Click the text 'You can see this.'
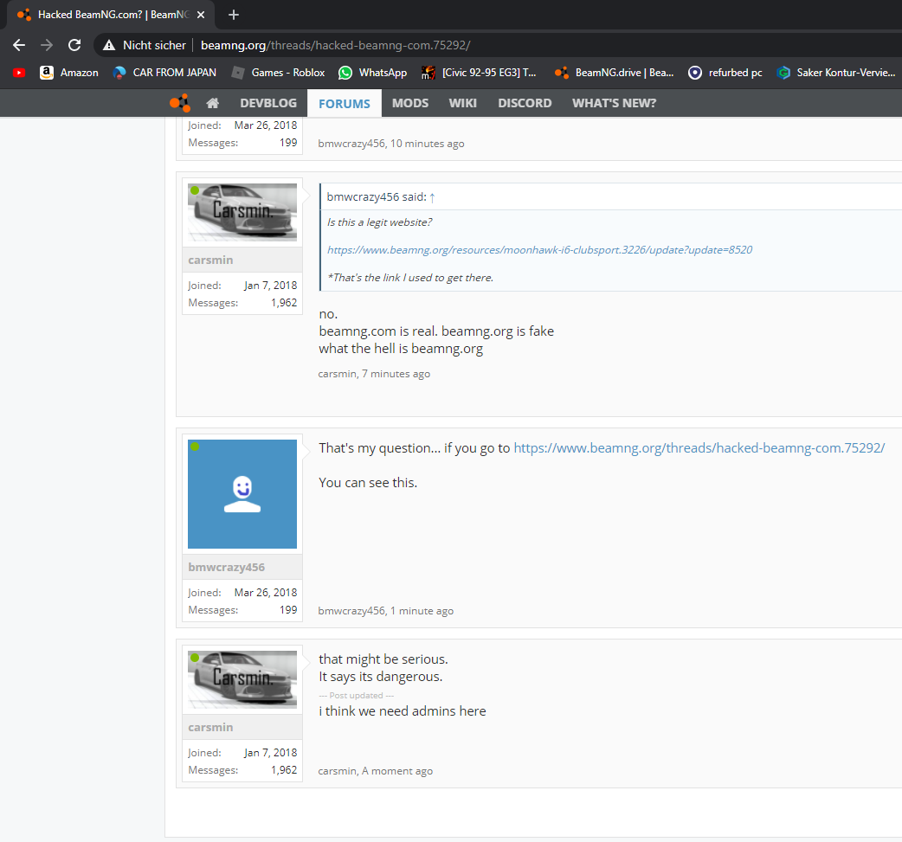The image size is (902, 842). click(x=368, y=483)
